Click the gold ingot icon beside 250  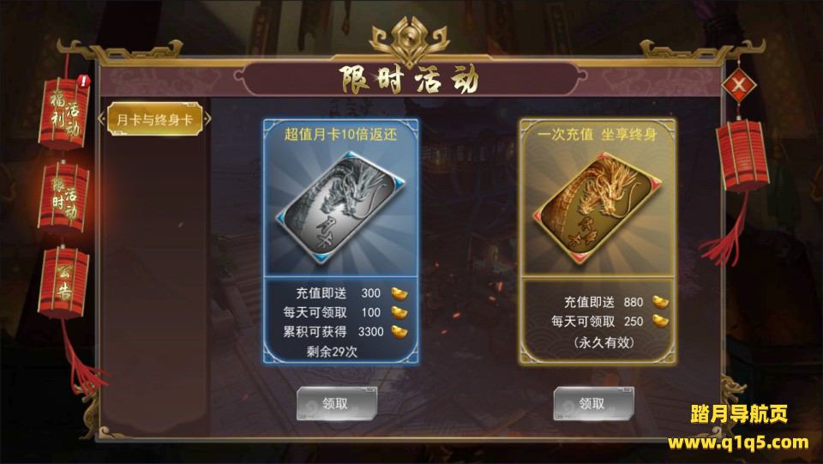coord(660,321)
